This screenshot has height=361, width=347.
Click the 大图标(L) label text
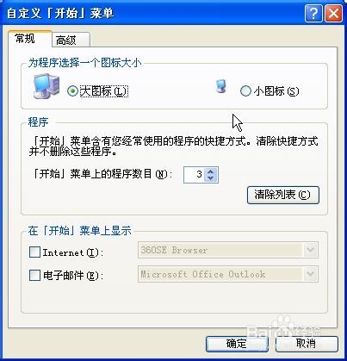104,91
